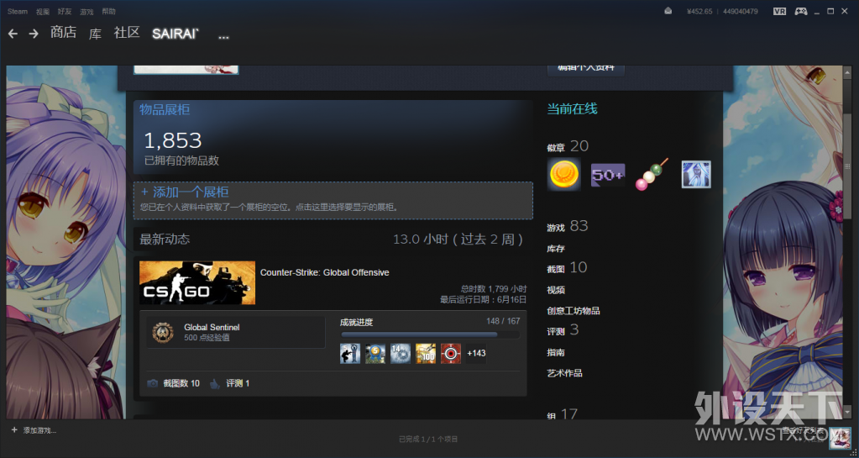Enable VR mode icon
This screenshot has height=458, width=859.
(x=779, y=11)
